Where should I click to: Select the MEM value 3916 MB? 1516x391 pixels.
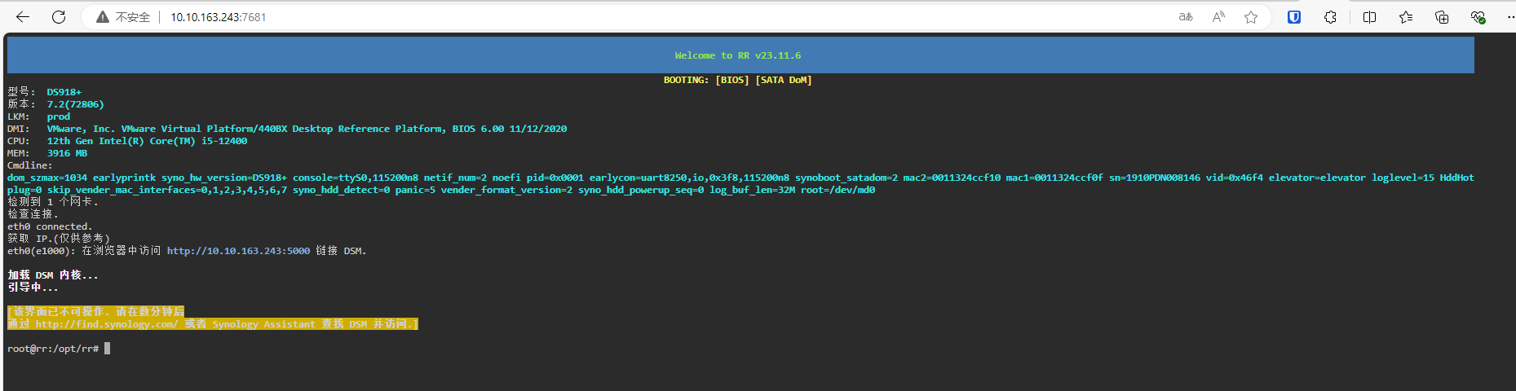pyautogui.click(x=67, y=153)
